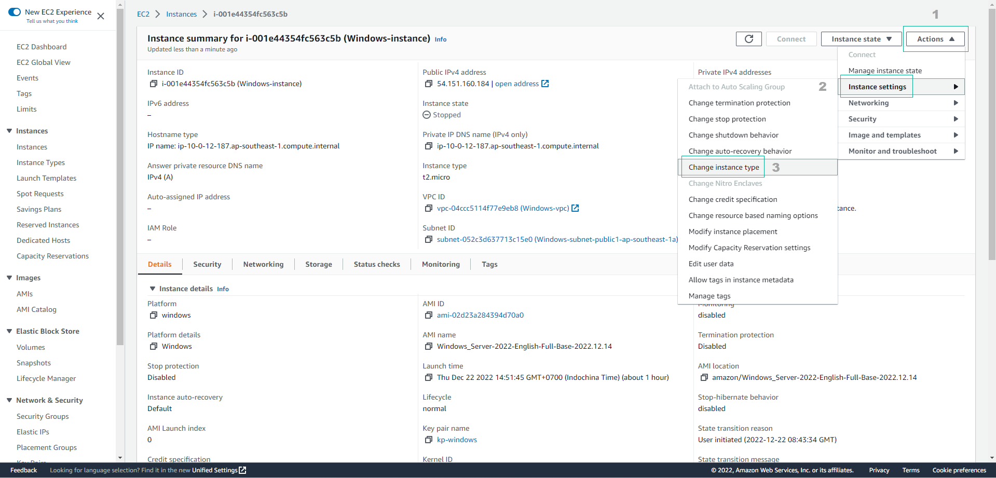
Task: Open EC2 Dashboard in sidebar
Action: coord(42,47)
